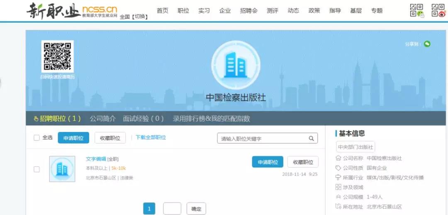Click 中国检察出版社 in the 公司名称 row

[x=384, y=158]
